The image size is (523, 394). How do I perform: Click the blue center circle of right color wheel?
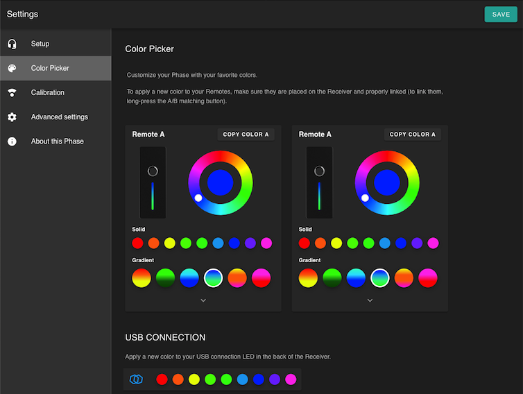click(387, 182)
